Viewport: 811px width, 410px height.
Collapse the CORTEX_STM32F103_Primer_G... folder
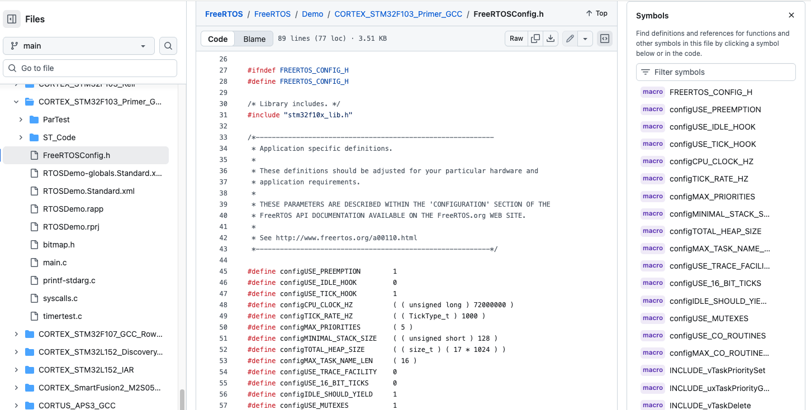(16, 102)
